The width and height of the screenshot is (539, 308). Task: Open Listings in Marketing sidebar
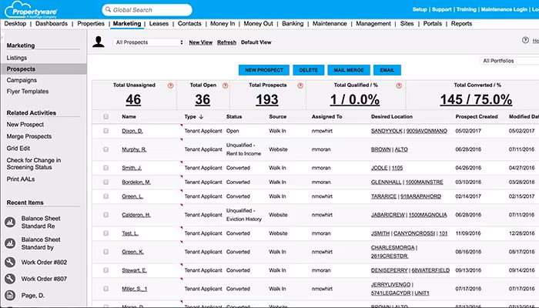[16, 58]
